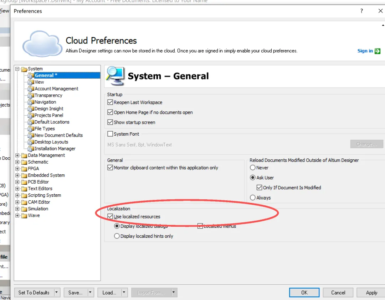Screen dimensions: 385x300
Task: Open Set To Defaults dropdown arrow
Action: [56, 293]
